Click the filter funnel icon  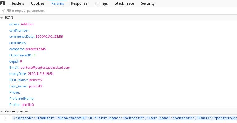[3, 11]
